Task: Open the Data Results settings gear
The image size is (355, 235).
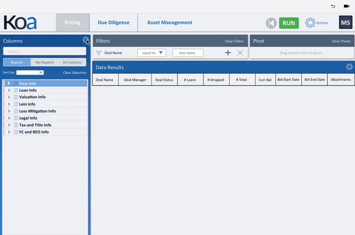Action: (349, 67)
